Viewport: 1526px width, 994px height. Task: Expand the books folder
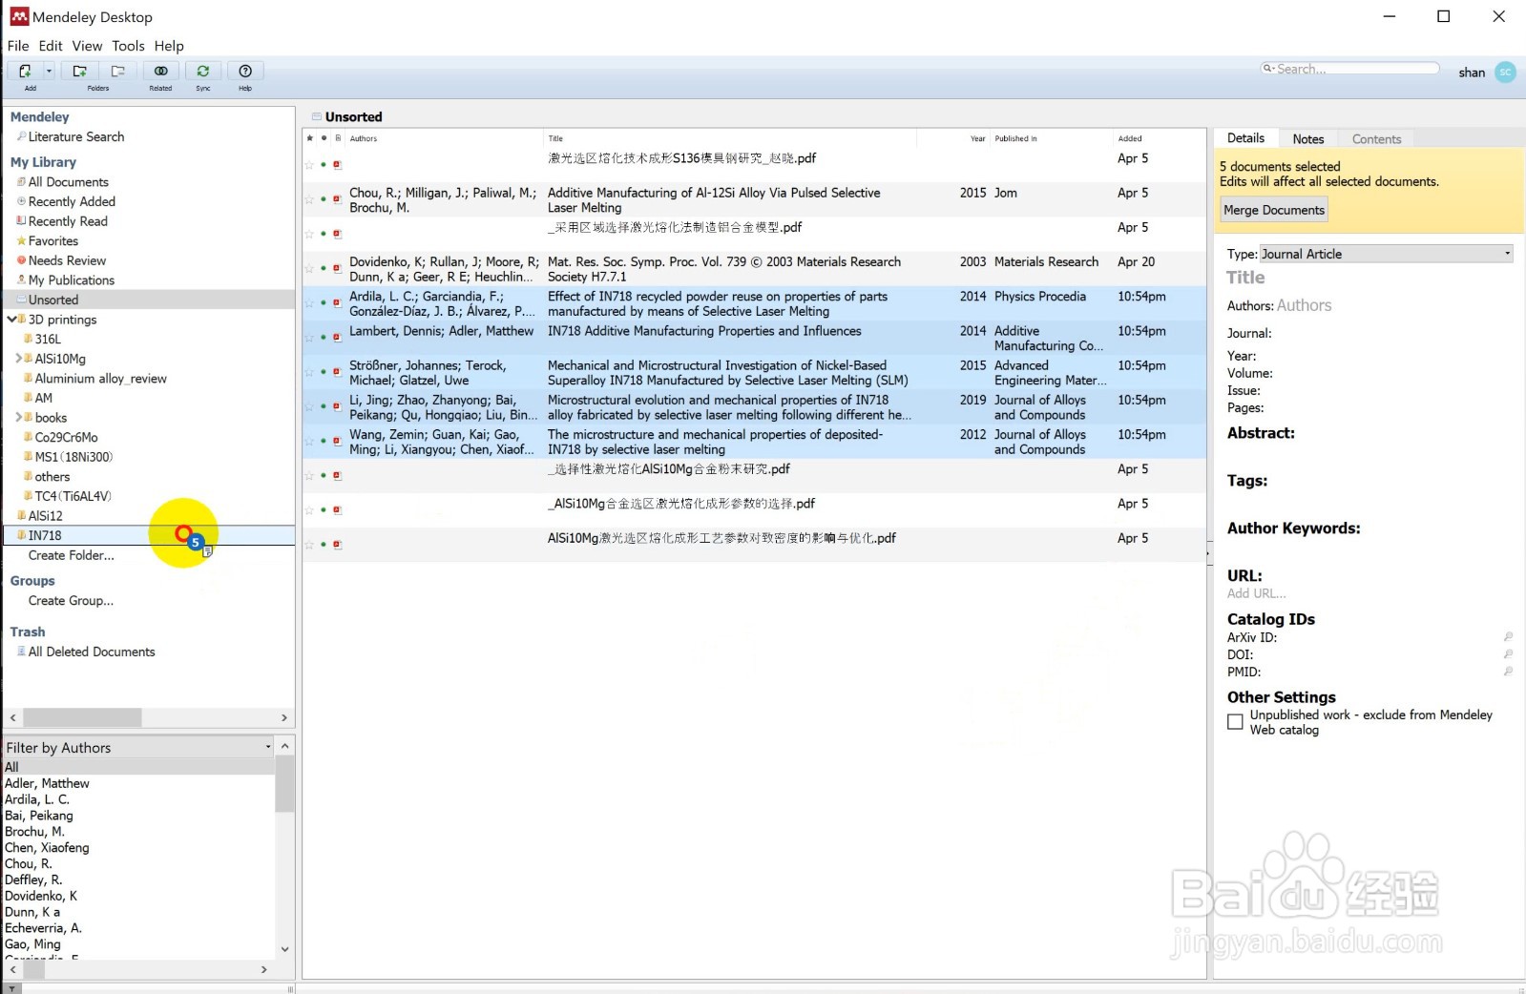coord(18,418)
